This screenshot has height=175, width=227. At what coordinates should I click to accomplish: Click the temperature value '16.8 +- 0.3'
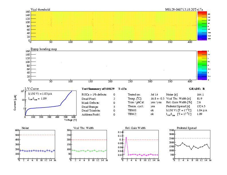158,98
